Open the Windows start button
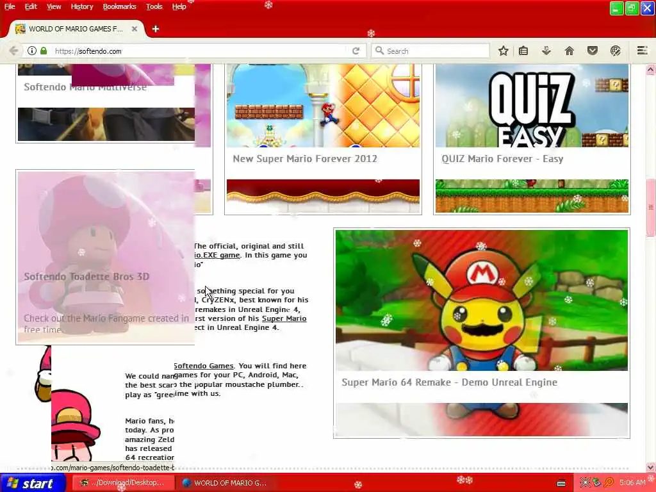 tap(33, 483)
